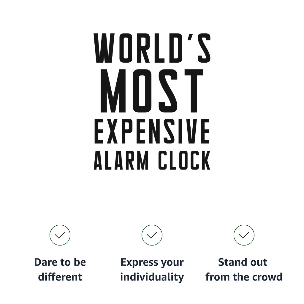
Task: Click the large "MOST" headline word
Action: pos(152,91)
